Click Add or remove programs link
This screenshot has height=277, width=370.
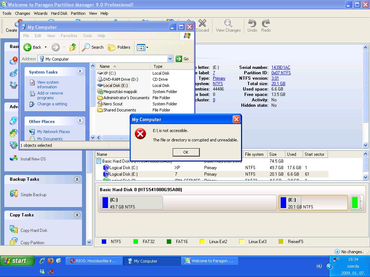50,95
